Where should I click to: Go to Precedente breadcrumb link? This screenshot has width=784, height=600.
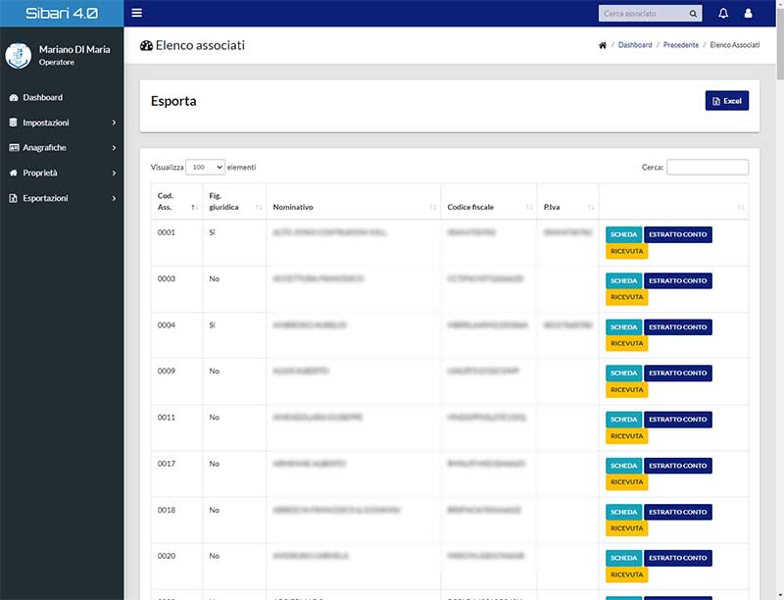681,45
